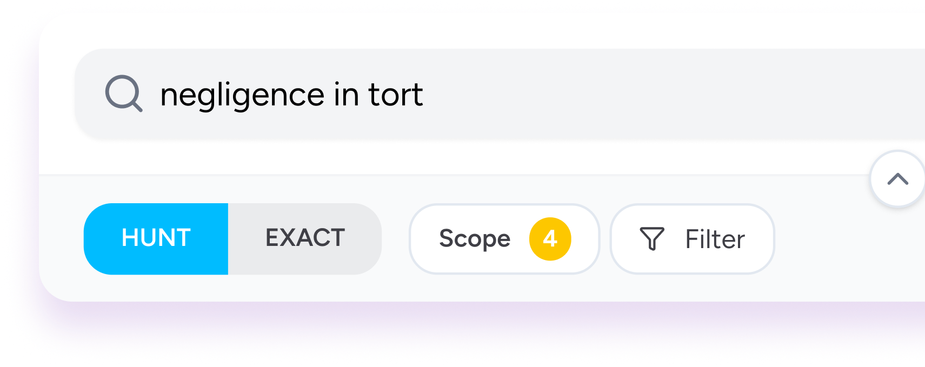Viewport: 925px width, 367px height.
Task: Click the magnifier inside the search bar
Action: pos(124,95)
